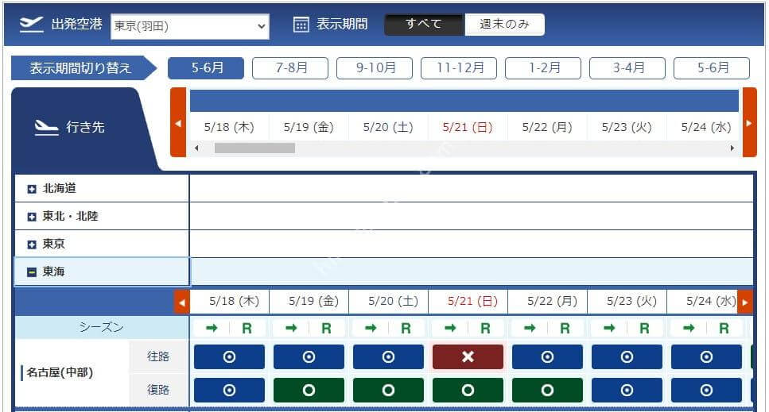This screenshot has height=412, width=769.
Task: Select 5/18 return availability for 名古屋
Action: pos(229,390)
